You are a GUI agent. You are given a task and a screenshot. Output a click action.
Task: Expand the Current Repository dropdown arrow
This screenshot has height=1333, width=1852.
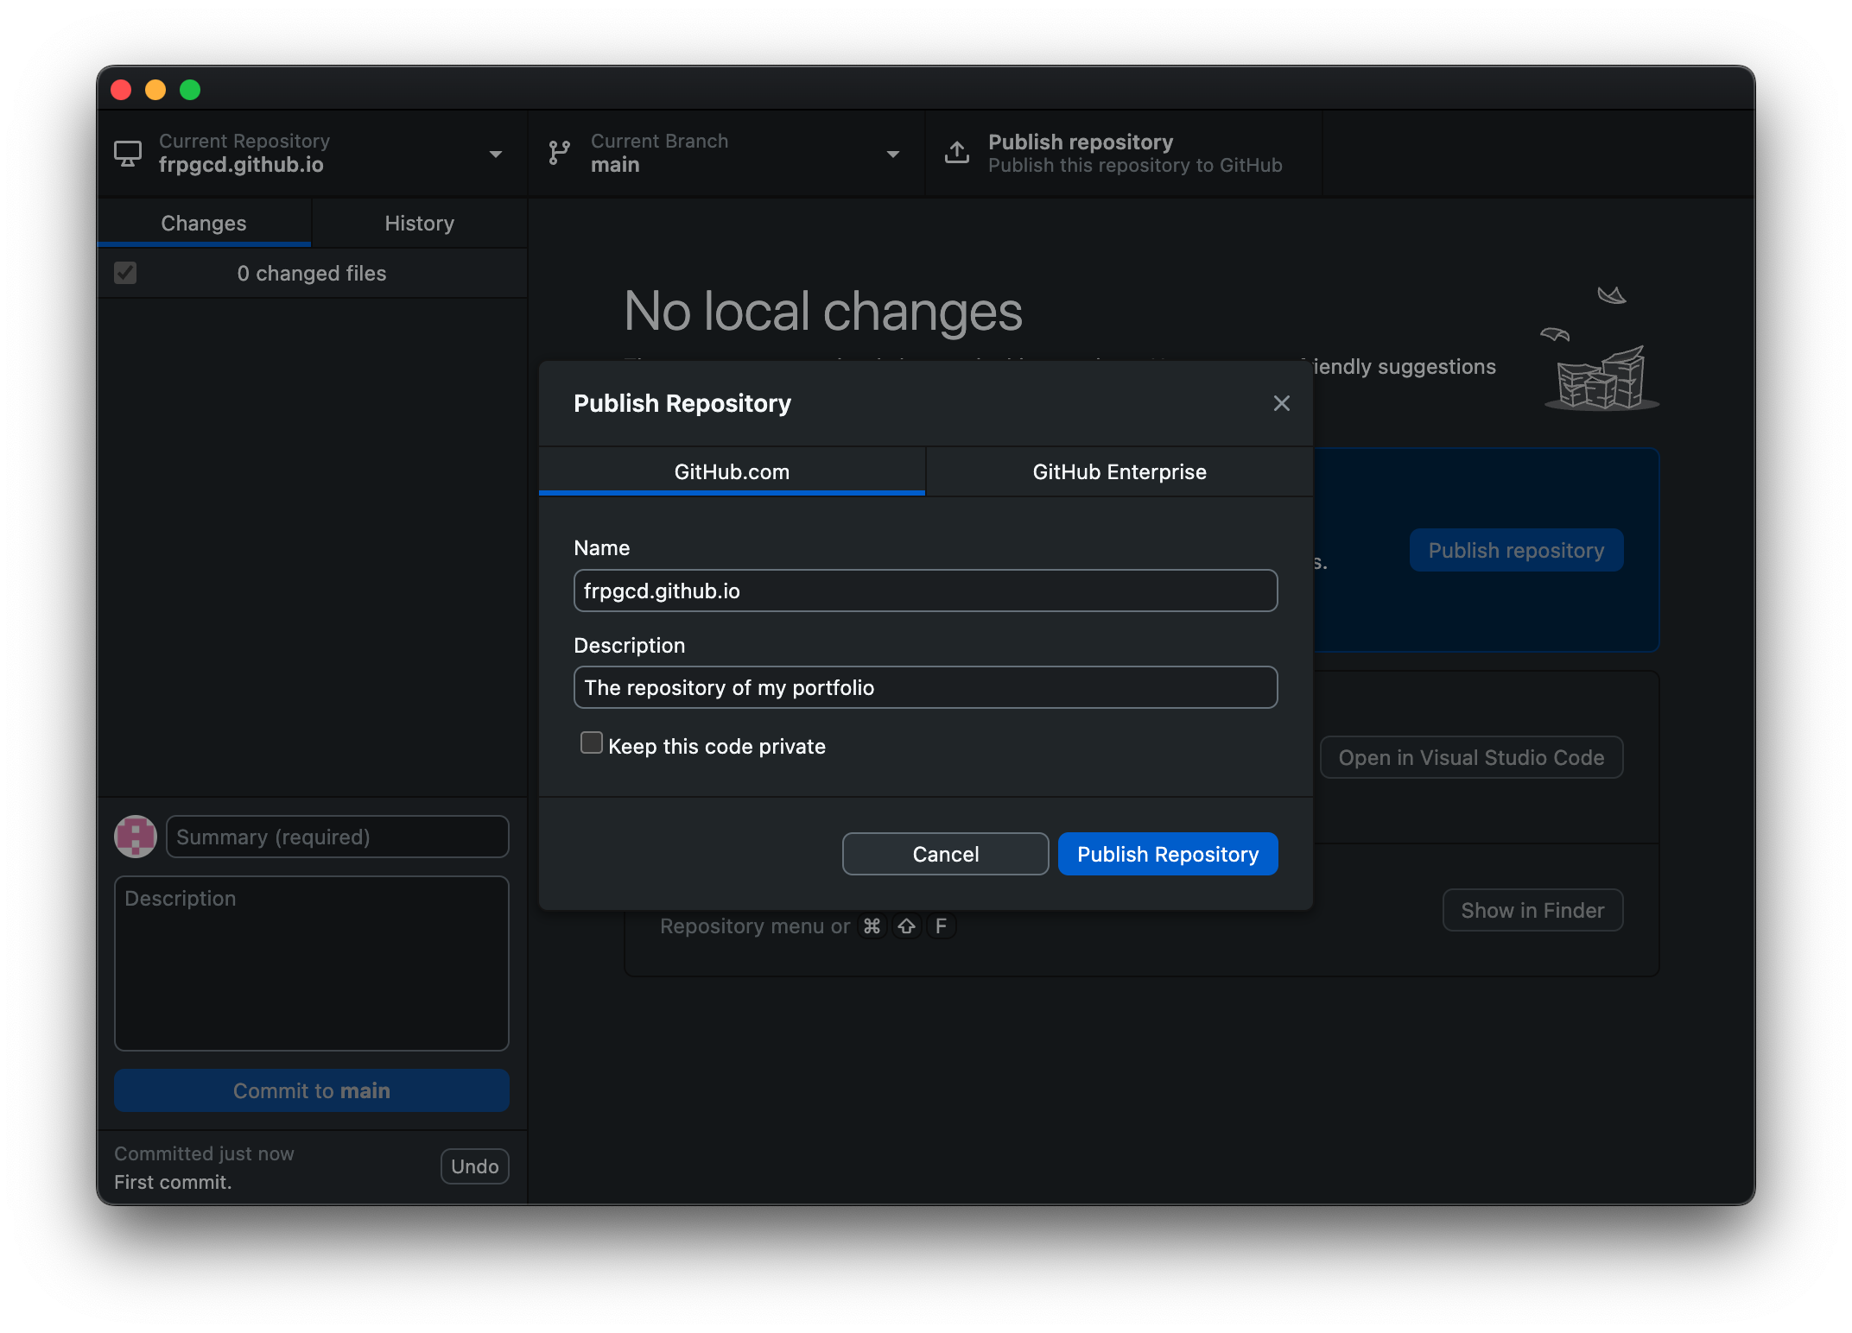[x=496, y=154]
